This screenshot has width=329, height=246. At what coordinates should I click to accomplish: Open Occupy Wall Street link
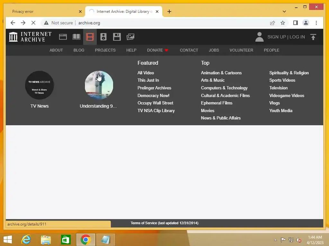click(x=155, y=103)
